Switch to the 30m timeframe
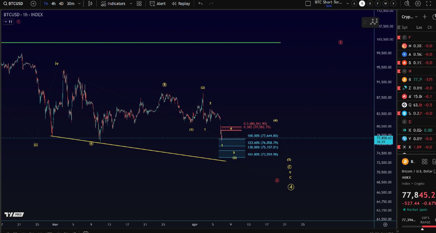 point(71,3)
